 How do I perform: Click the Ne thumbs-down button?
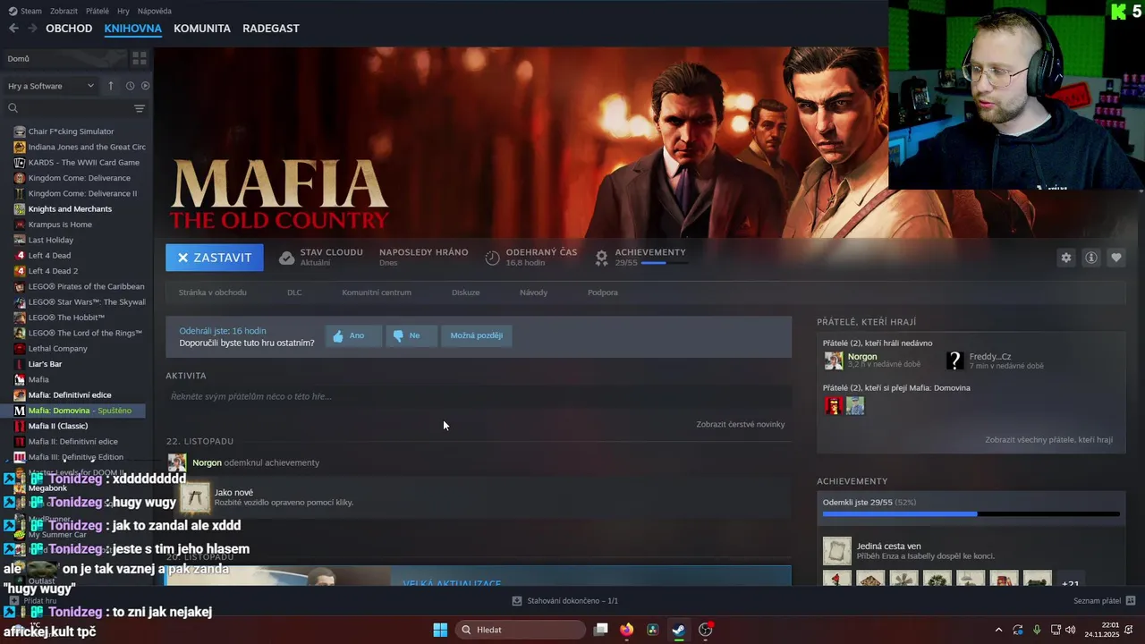click(411, 336)
